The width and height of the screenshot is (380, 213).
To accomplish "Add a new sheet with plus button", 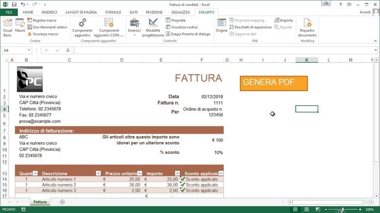I will pos(62,202).
